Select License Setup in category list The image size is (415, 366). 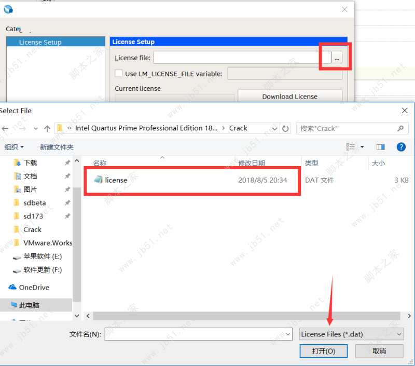56,42
